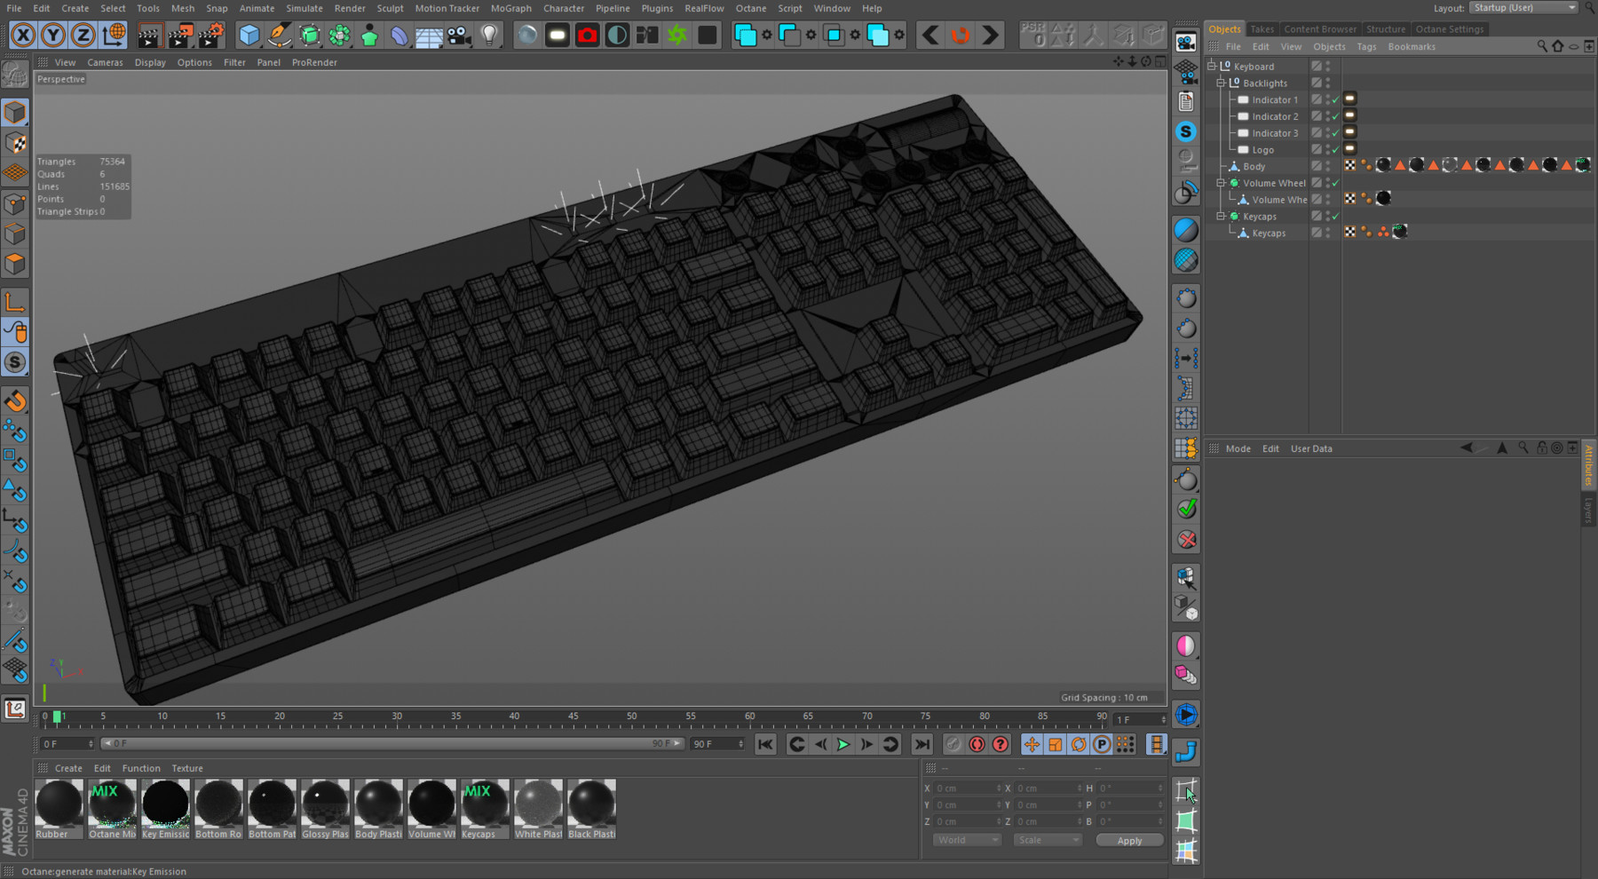Image resolution: width=1598 pixels, height=879 pixels.
Task: Click the Glossy Plastic material thumbnail
Action: [325, 804]
